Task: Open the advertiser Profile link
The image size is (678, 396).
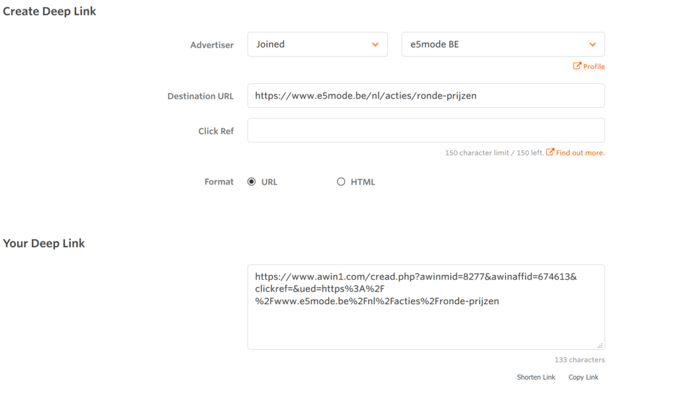Action: [x=594, y=67]
